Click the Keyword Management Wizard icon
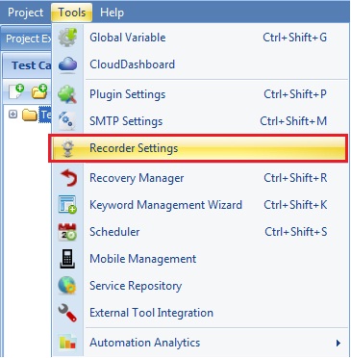 click(x=67, y=205)
